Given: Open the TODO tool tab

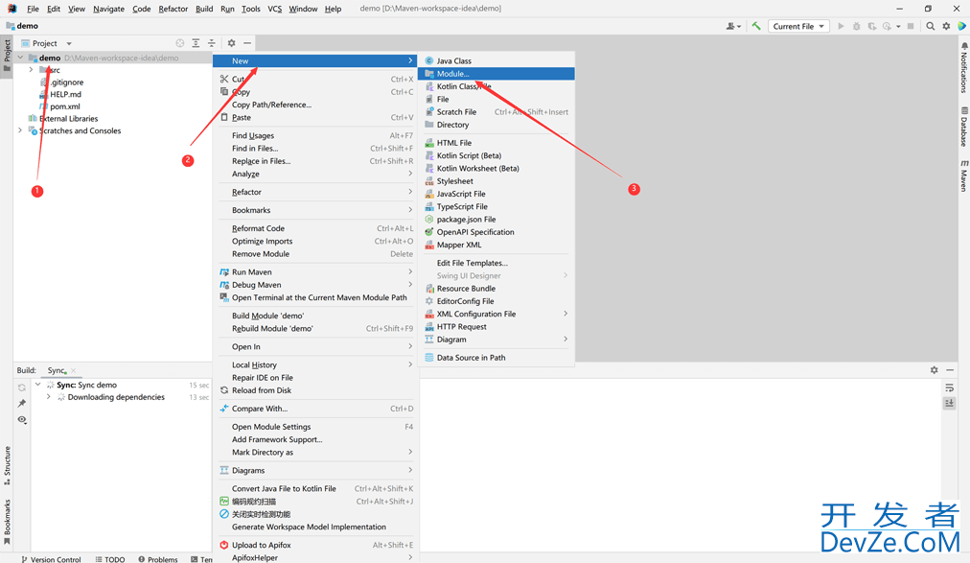Looking at the screenshot, I should [x=110, y=559].
